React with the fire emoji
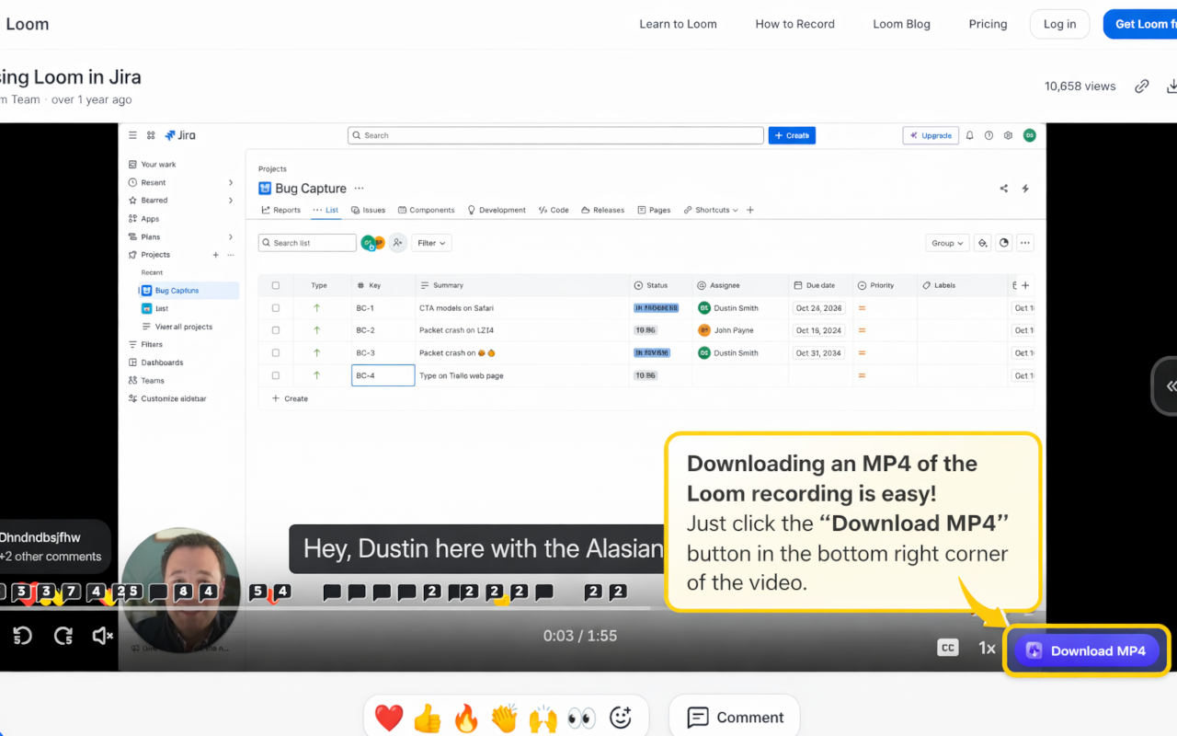Image resolution: width=1177 pixels, height=736 pixels. [466, 718]
